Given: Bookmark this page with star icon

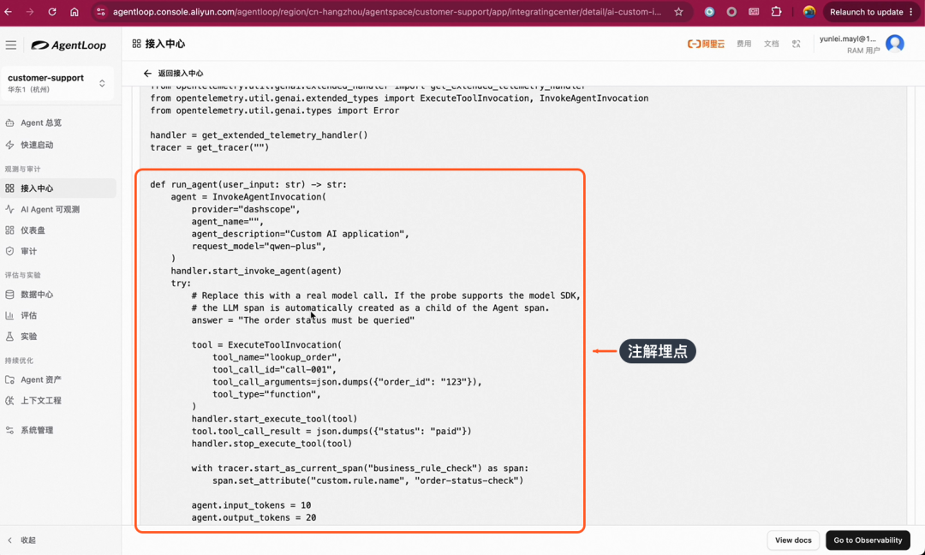Looking at the screenshot, I should [x=679, y=12].
